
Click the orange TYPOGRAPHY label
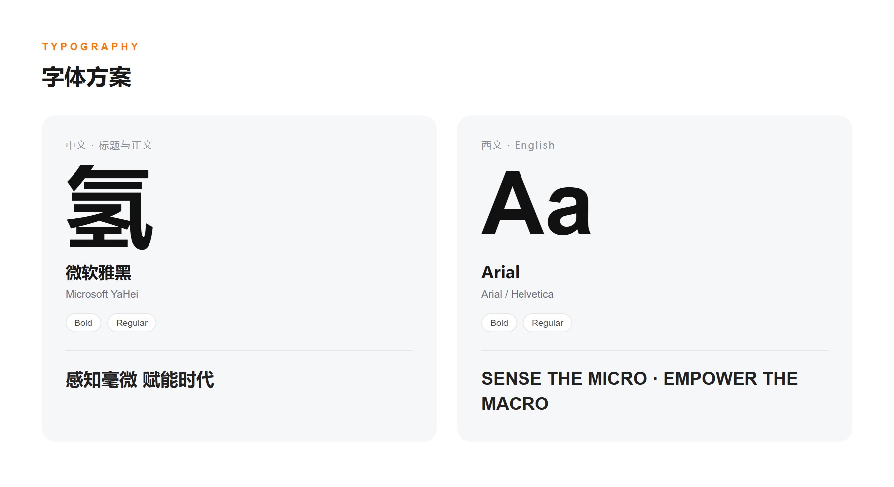[90, 47]
